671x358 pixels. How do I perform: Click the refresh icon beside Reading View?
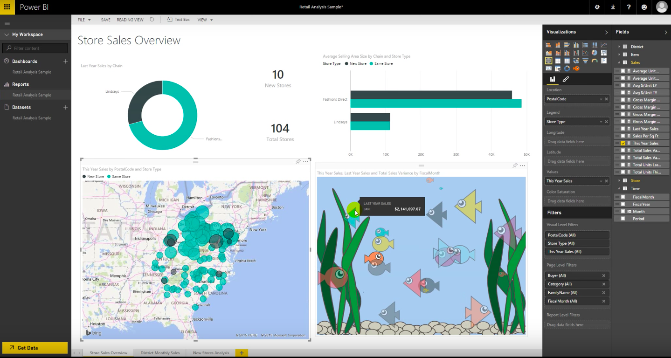pos(152,20)
